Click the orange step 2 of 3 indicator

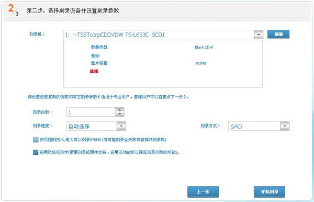[x=14, y=10]
